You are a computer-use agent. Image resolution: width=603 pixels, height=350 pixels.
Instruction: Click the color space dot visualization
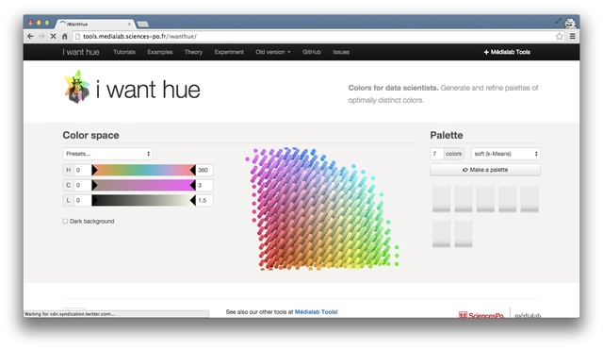tap(323, 208)
